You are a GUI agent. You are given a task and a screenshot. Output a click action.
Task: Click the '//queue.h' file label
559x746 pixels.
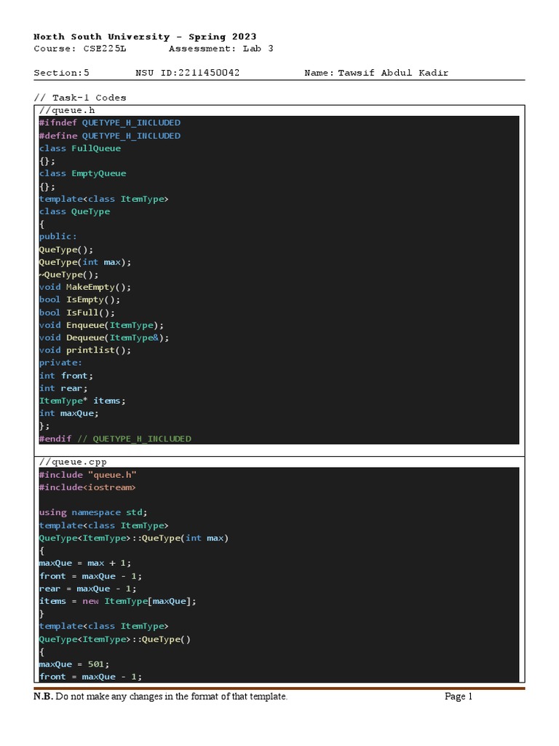click(67, 111)
